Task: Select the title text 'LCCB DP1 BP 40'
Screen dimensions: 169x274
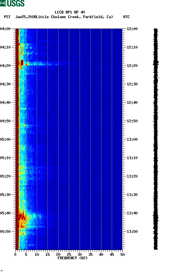Action: coord(70,12)
